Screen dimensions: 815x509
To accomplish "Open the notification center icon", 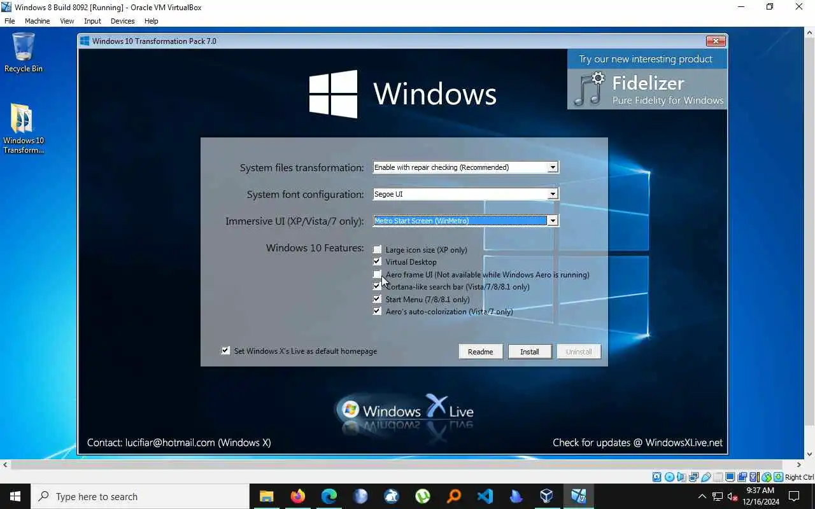I will coord(794,496).
